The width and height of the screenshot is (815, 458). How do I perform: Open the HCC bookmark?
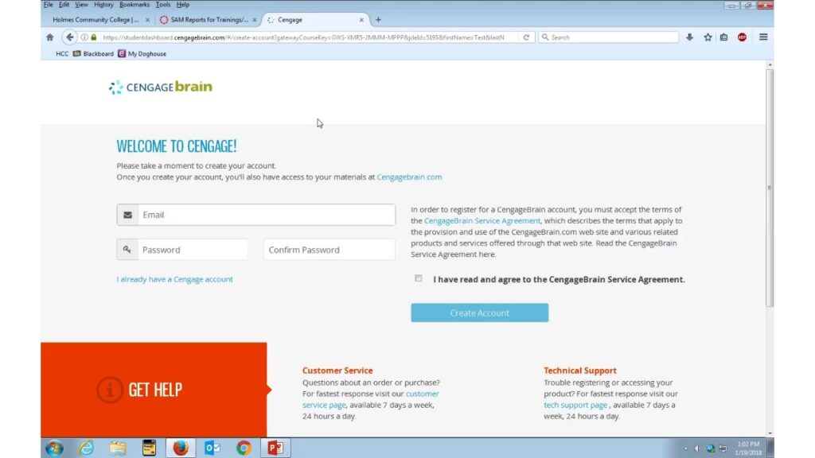[62, 53]
